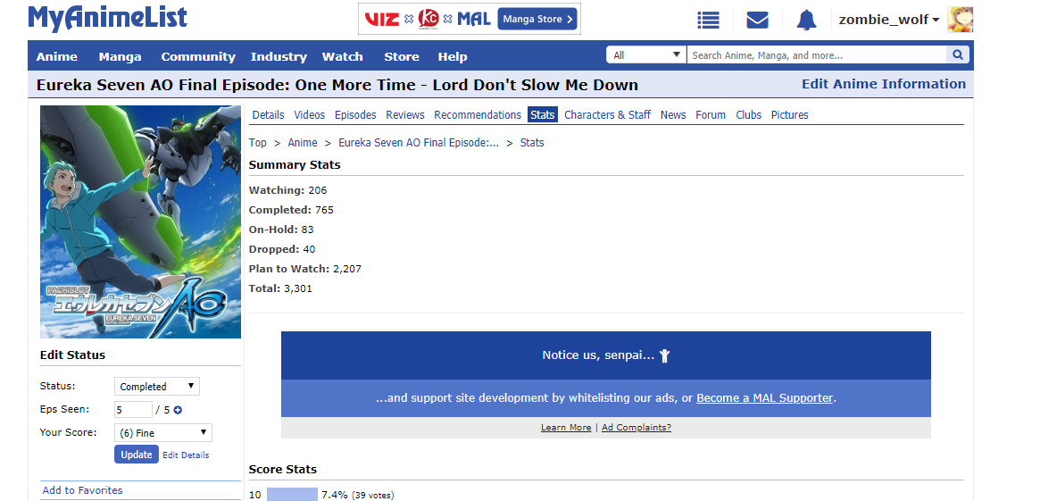This screenshot has height=501, width=1040.
Task: Increment episodes seen with plus icon
Action: click(178, 410)
